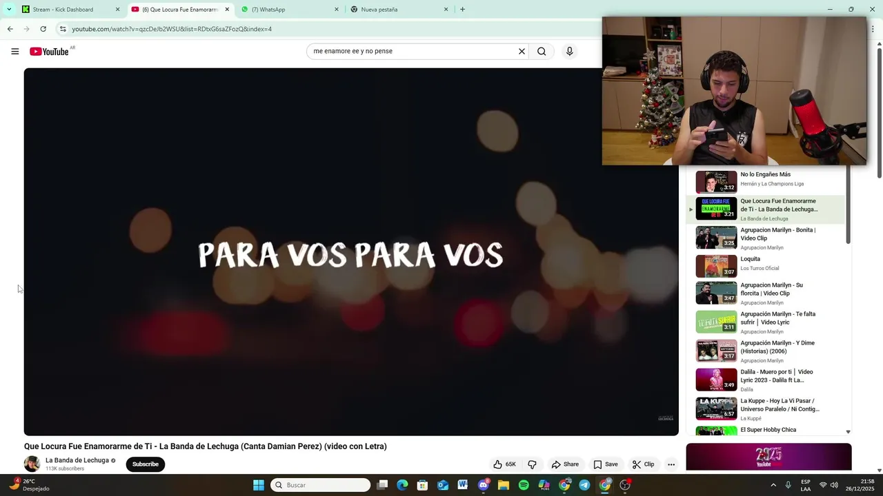Open video title text below player

(206, 446)
